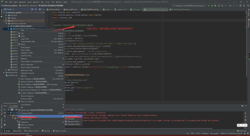Toggle show passed tests checkmark
Image resolution: width=250 pixels, height=136 pixels.
click(9, 110)
